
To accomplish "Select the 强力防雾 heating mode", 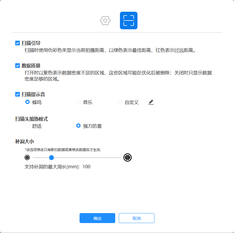I will 79,126.
